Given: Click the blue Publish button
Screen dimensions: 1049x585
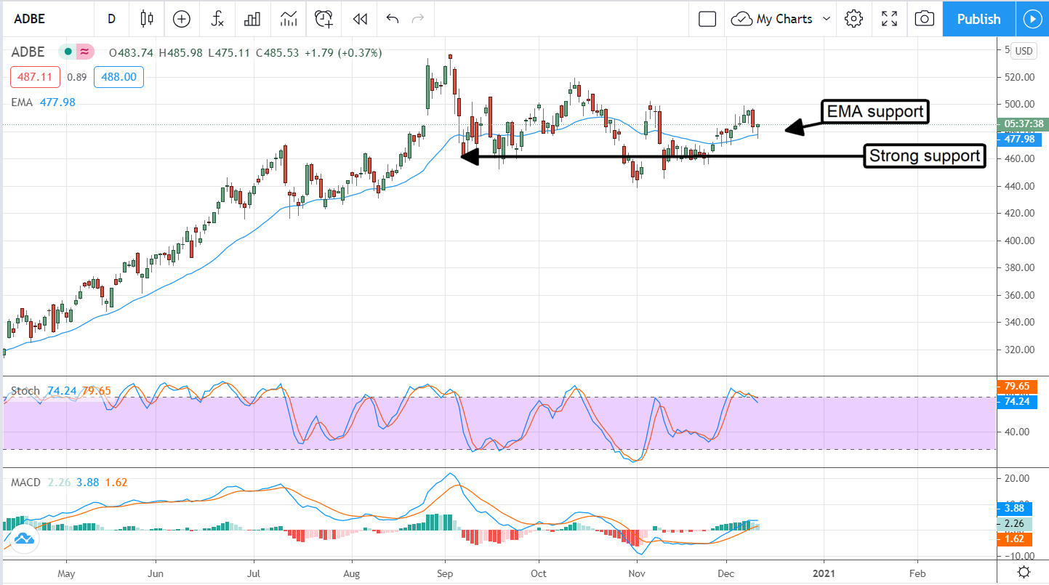Looking at the screenshot, I should click(978, 19).
